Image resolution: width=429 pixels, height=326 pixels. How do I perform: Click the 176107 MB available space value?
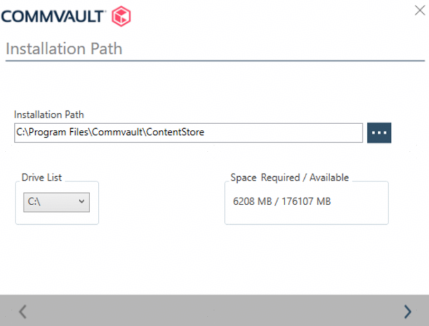306,202
